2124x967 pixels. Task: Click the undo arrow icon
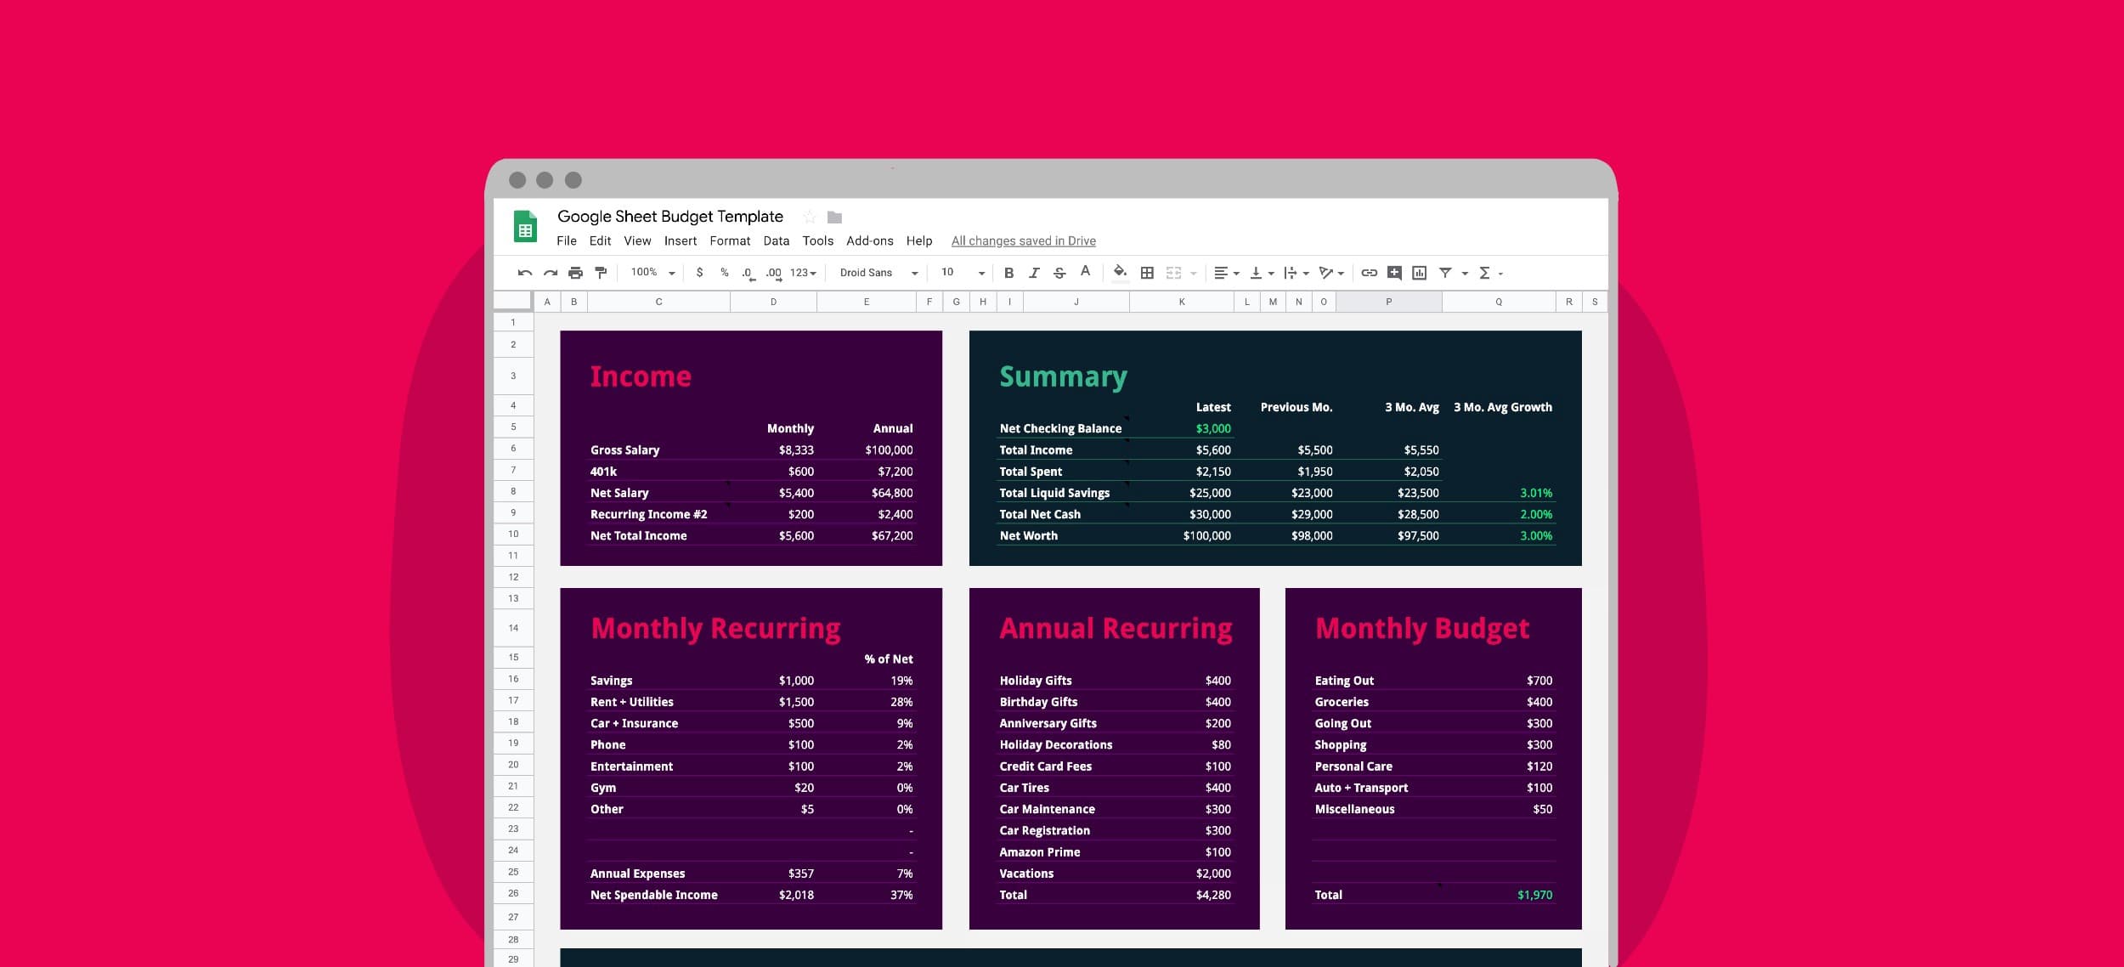tap(524, 273)
